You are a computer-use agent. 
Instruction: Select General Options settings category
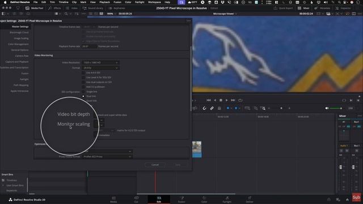click(x=20, y=50)
